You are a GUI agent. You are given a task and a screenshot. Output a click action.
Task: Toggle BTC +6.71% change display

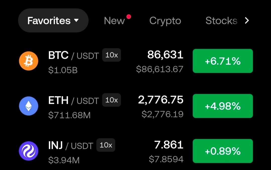[x=223, y=61]
